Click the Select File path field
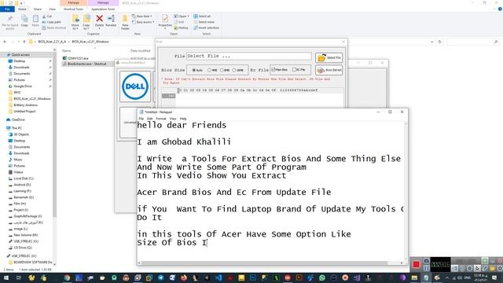Viewport: 503px width, 283px height. point(248,56)
